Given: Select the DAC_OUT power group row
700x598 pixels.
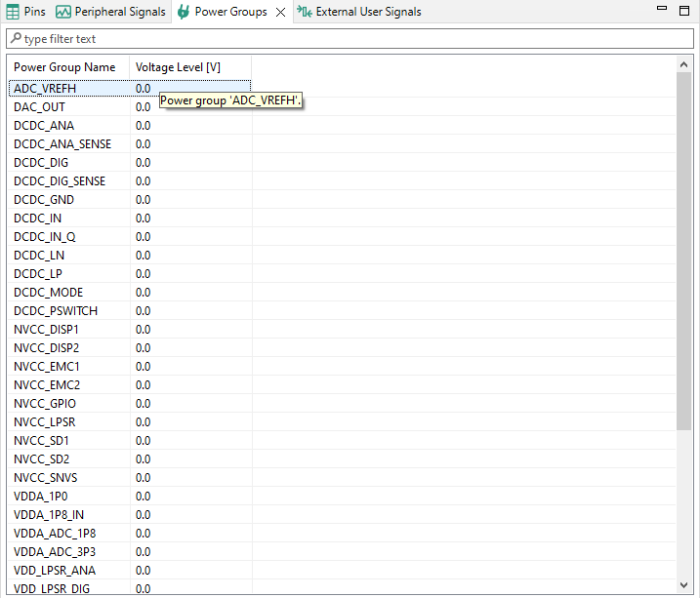Looking at the screenshot, I should click(x=39, y=107).
